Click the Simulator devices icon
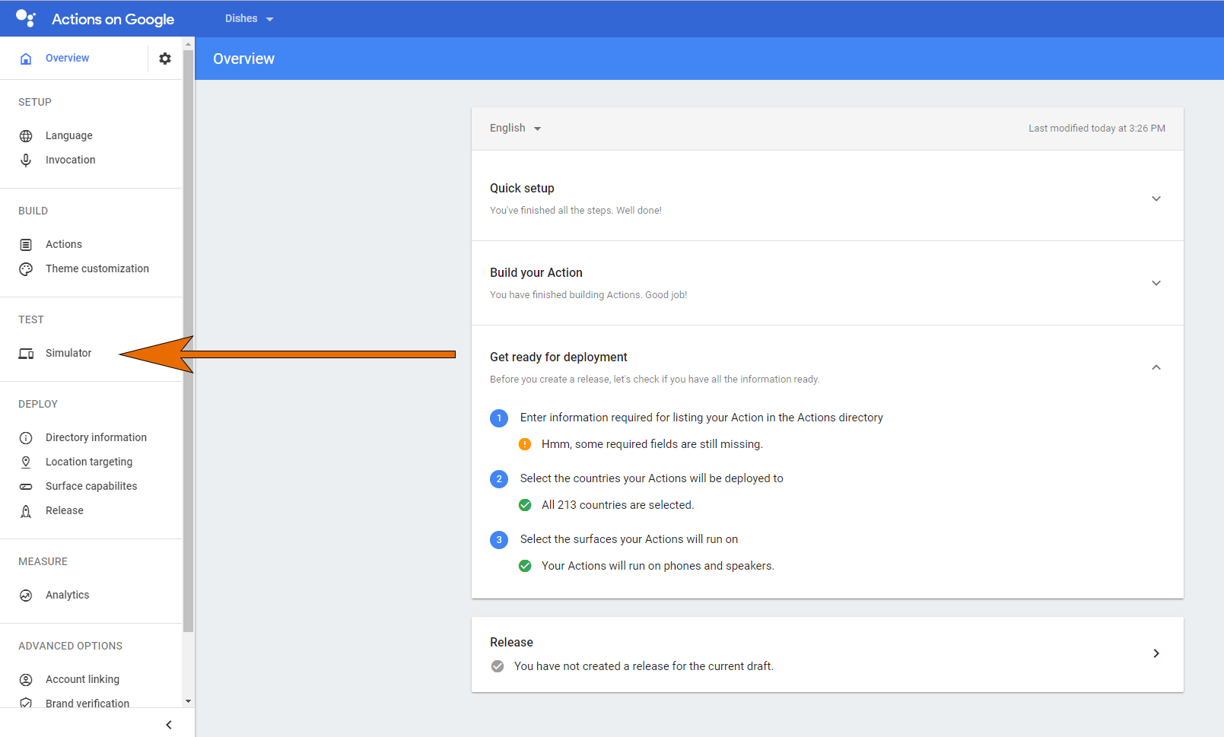The image size is (1224, 737). coord(26,354)
